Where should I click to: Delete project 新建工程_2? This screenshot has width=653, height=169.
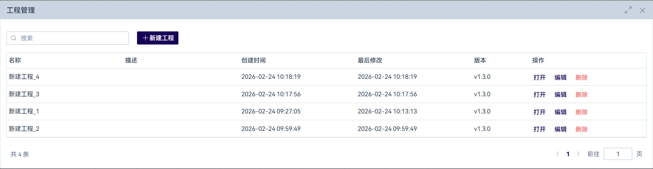pos(581,129)
